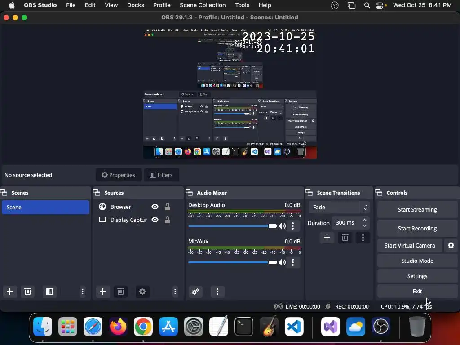Select the Scene item in Scenes list
Viewport: 460px width, 345px height.
point(45,207)
